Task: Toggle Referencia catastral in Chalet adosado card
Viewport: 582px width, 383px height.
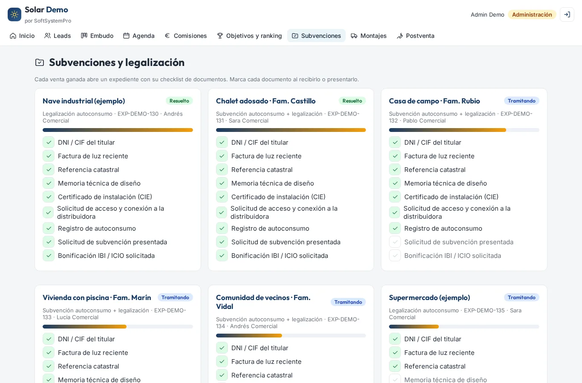Action: point(222,170)
